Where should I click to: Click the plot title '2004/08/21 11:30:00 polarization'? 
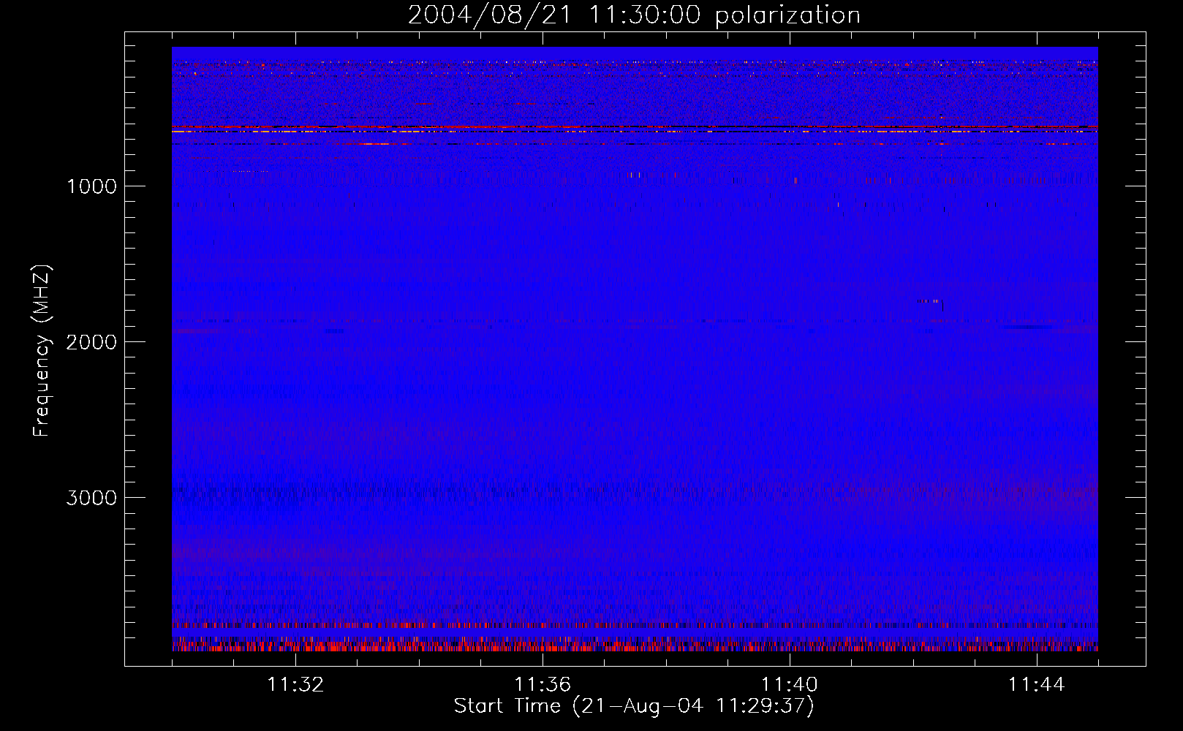pos(634,15)
